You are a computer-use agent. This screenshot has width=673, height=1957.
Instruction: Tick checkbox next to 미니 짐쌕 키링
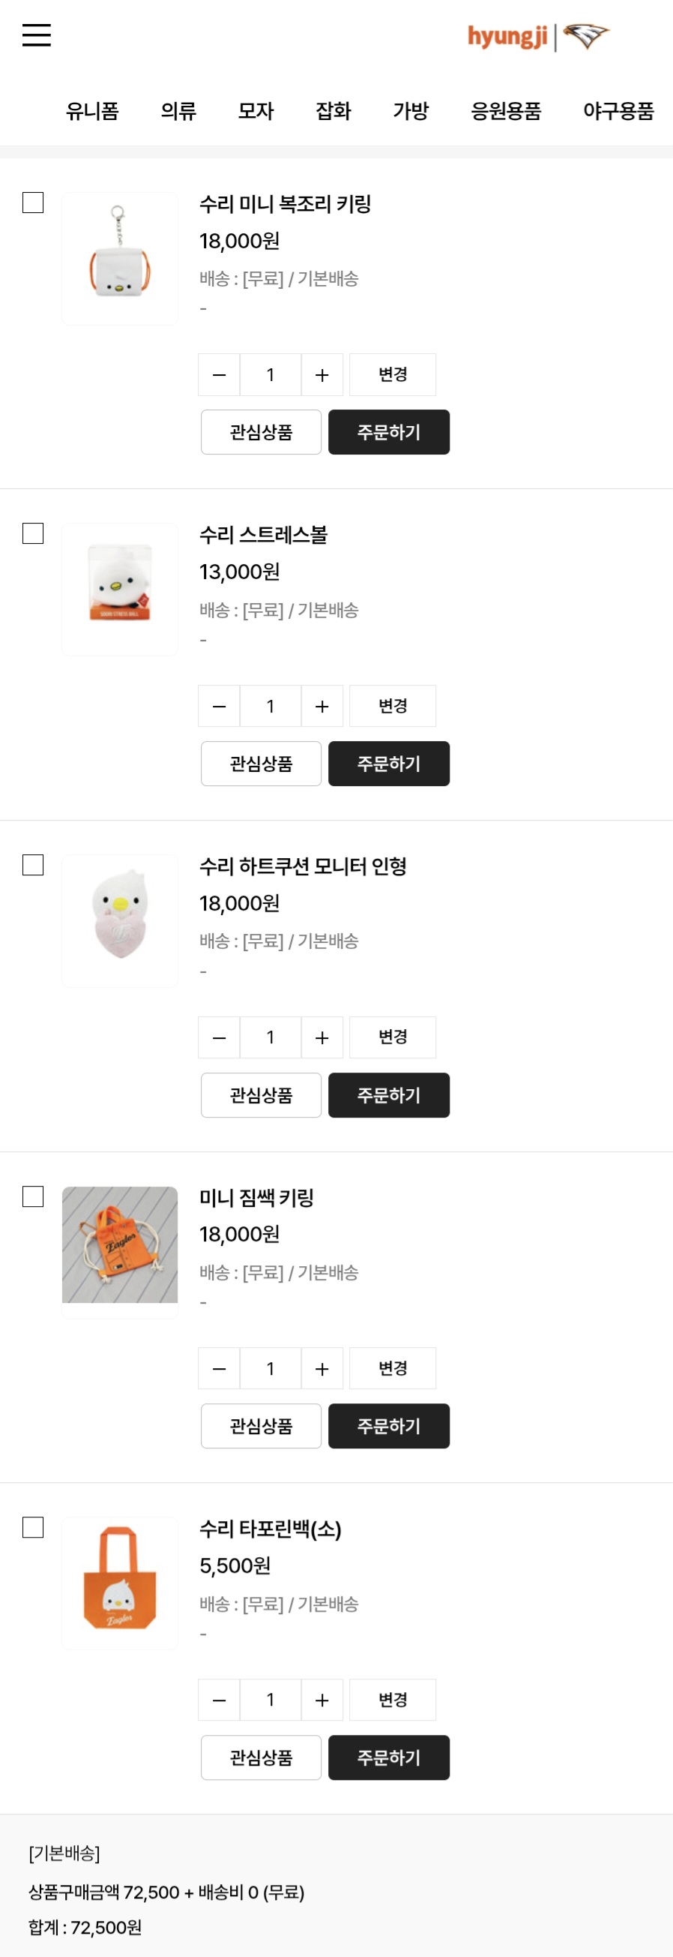(33, 1196)
